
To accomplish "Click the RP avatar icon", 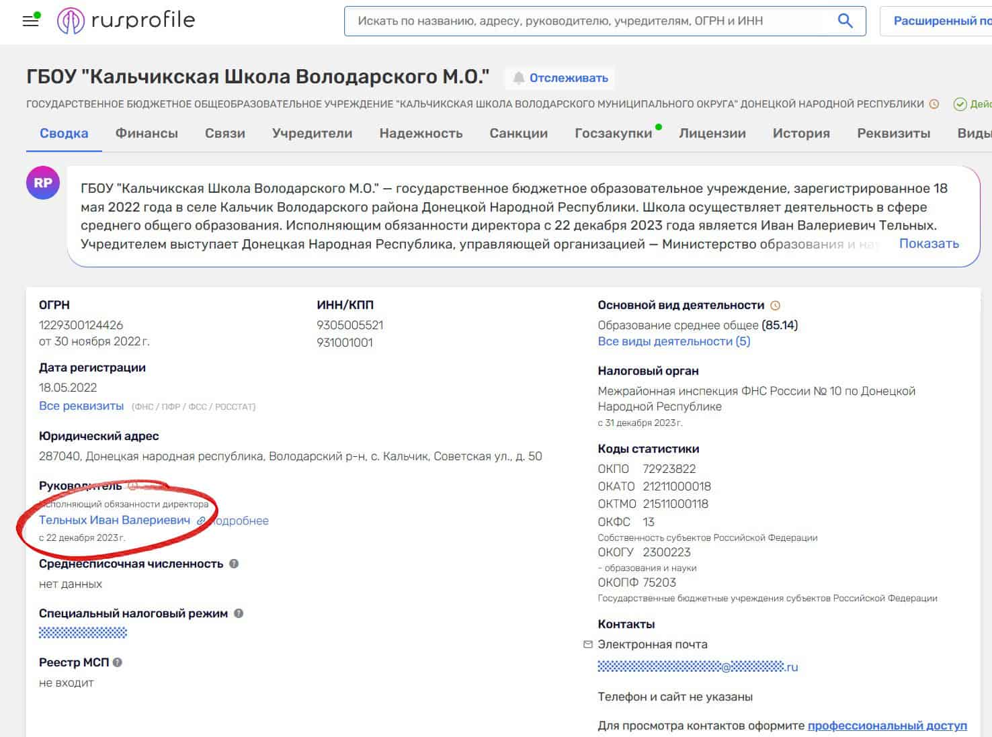I will click(x=43, y=183).
